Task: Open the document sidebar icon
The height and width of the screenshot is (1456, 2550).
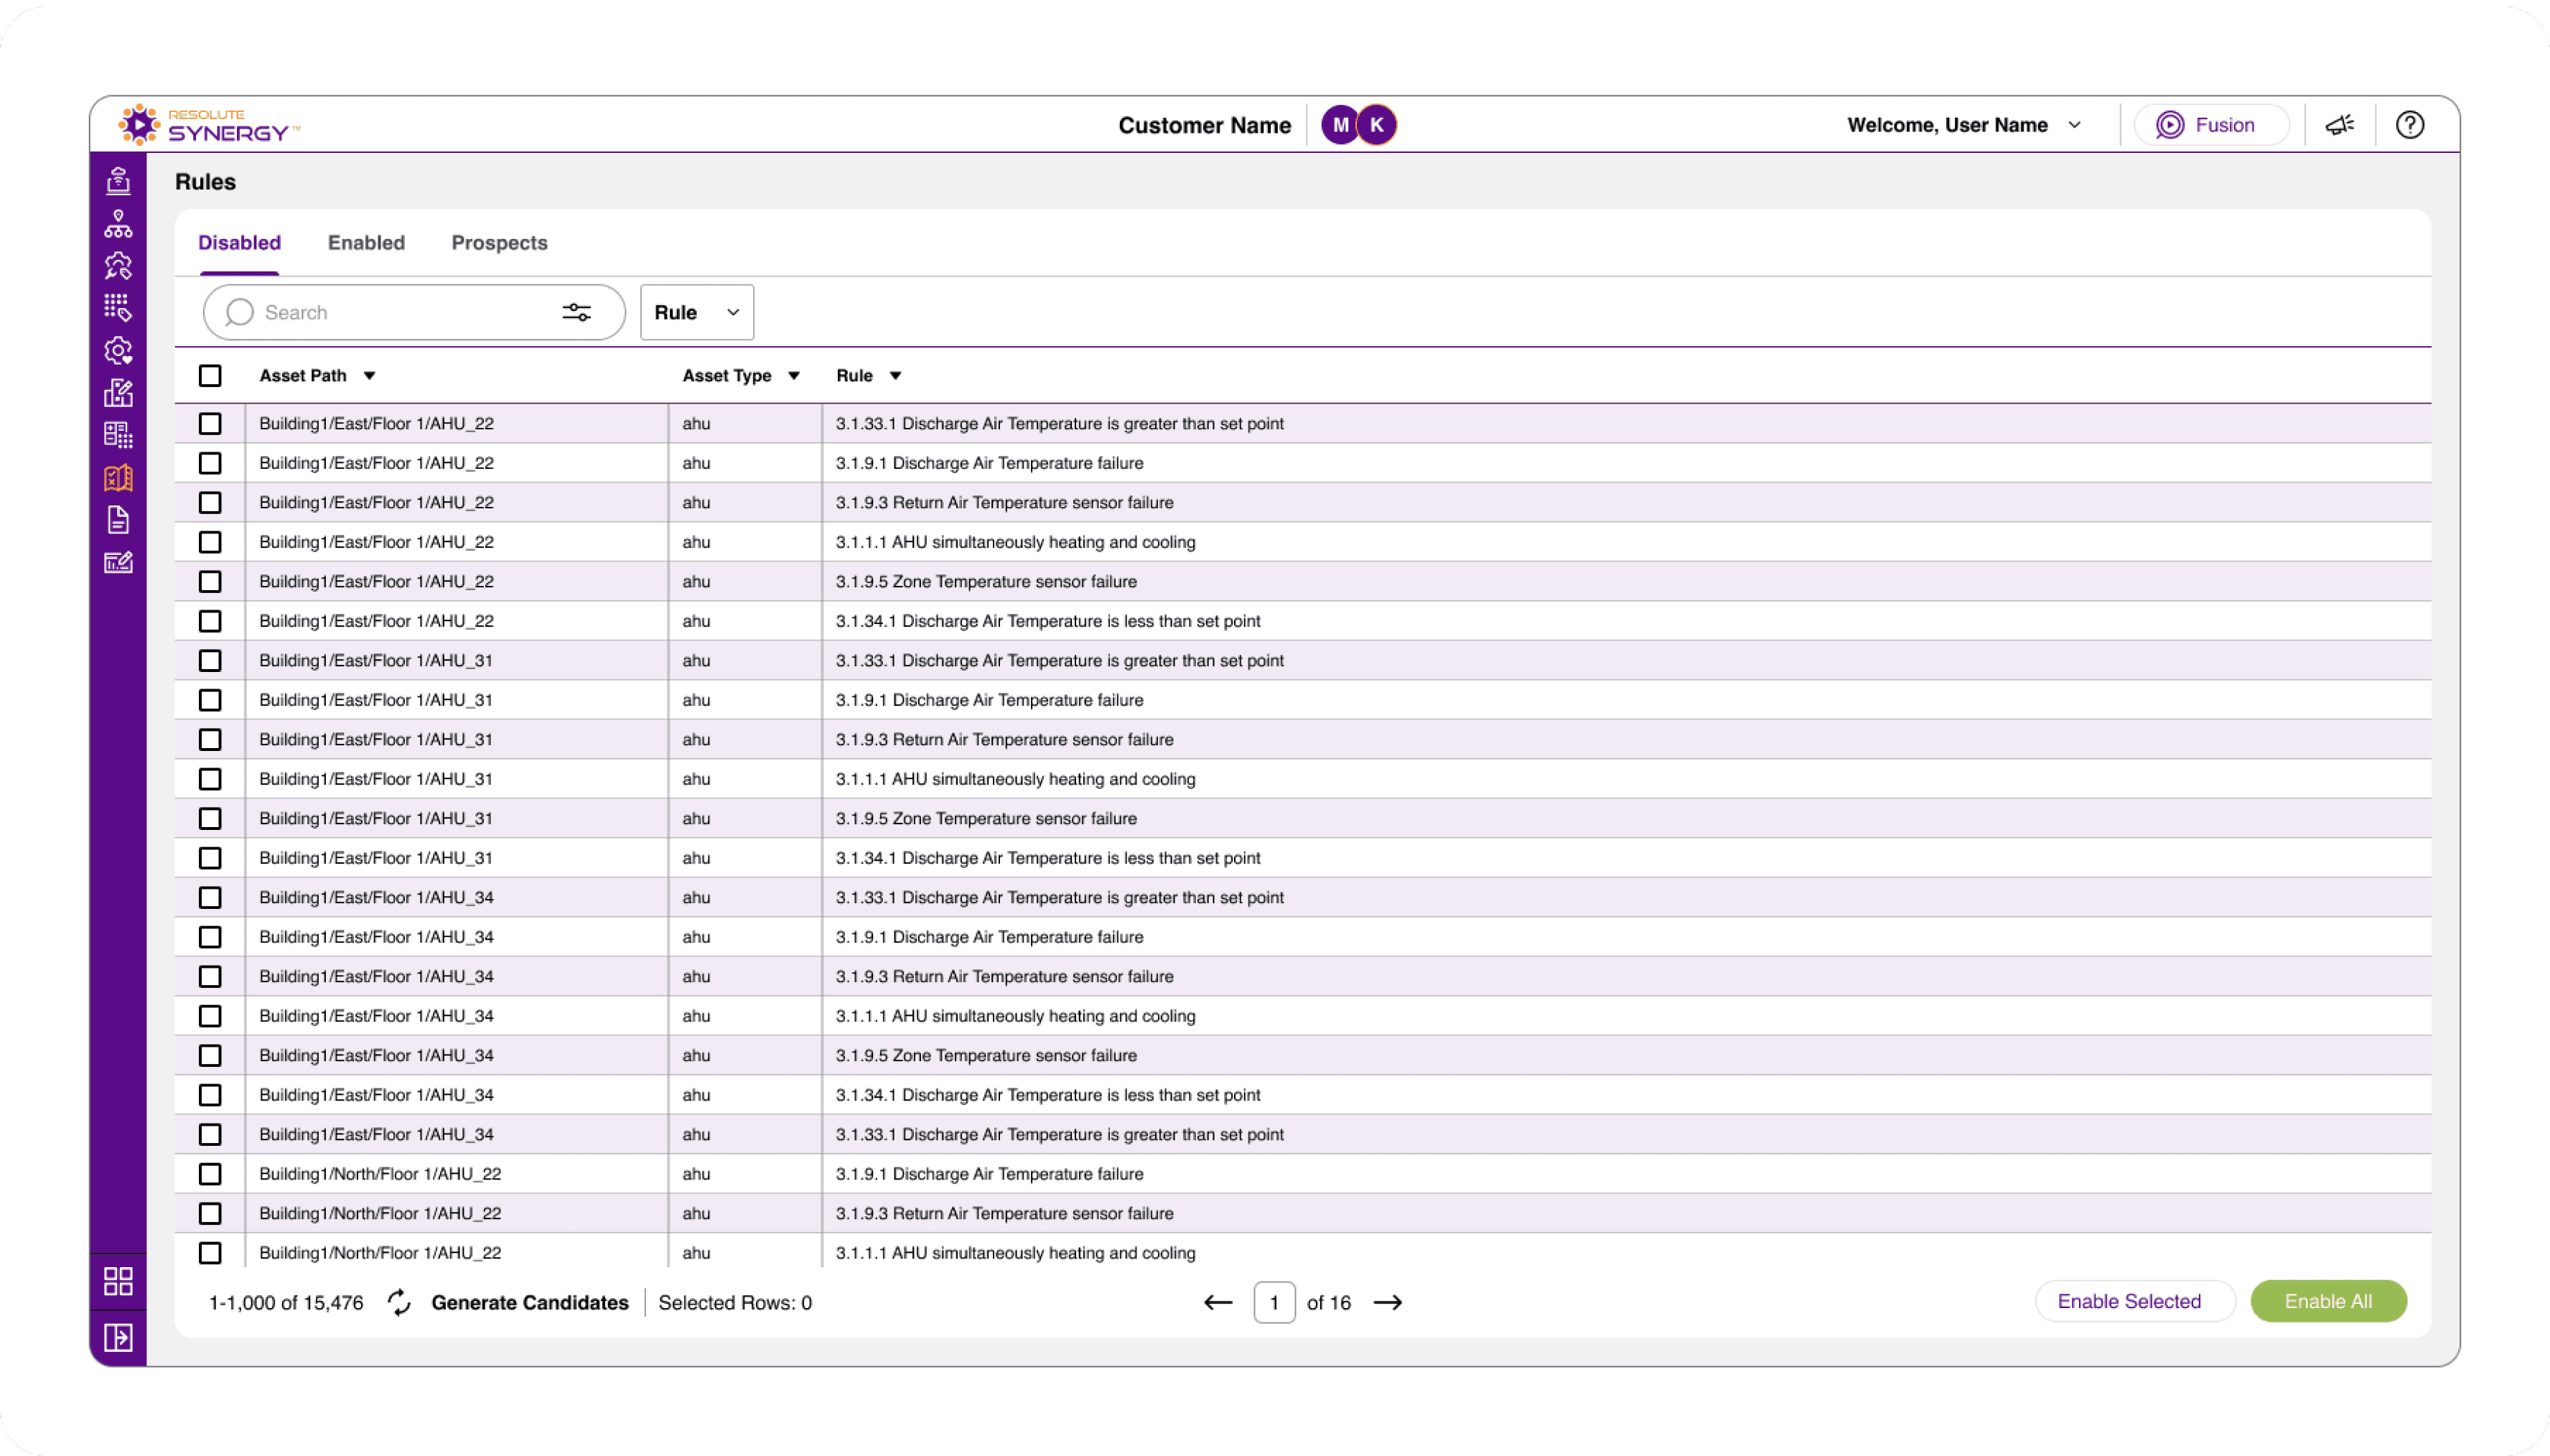Action: coord(118,520)
